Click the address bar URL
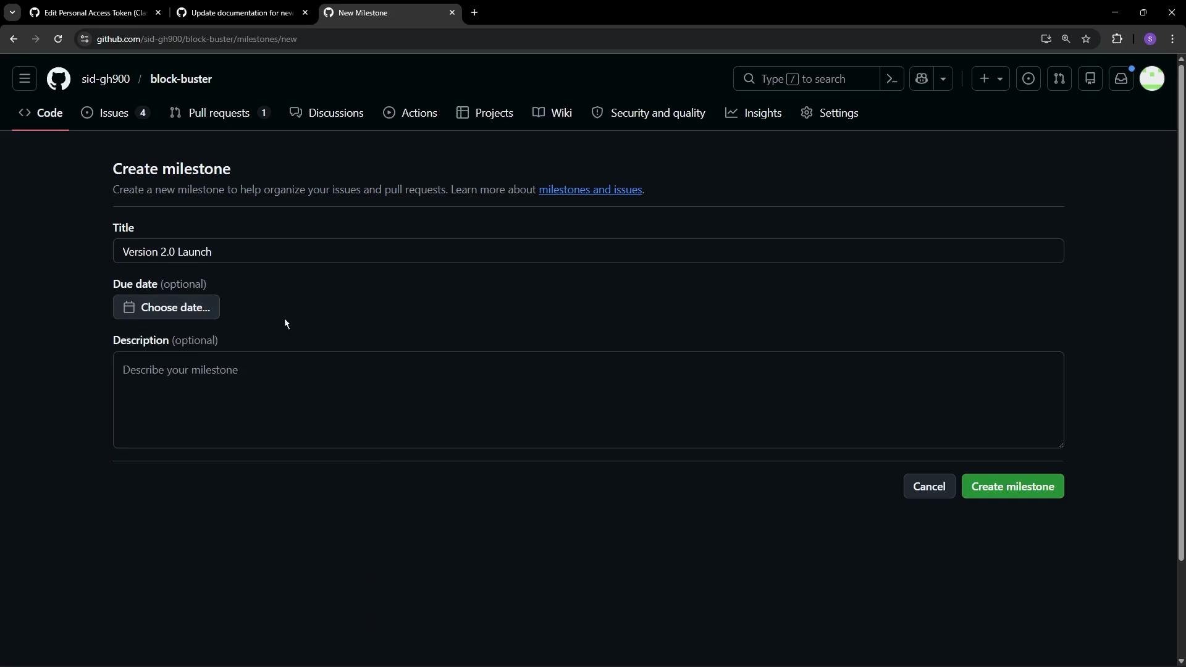 click(196, 39)
